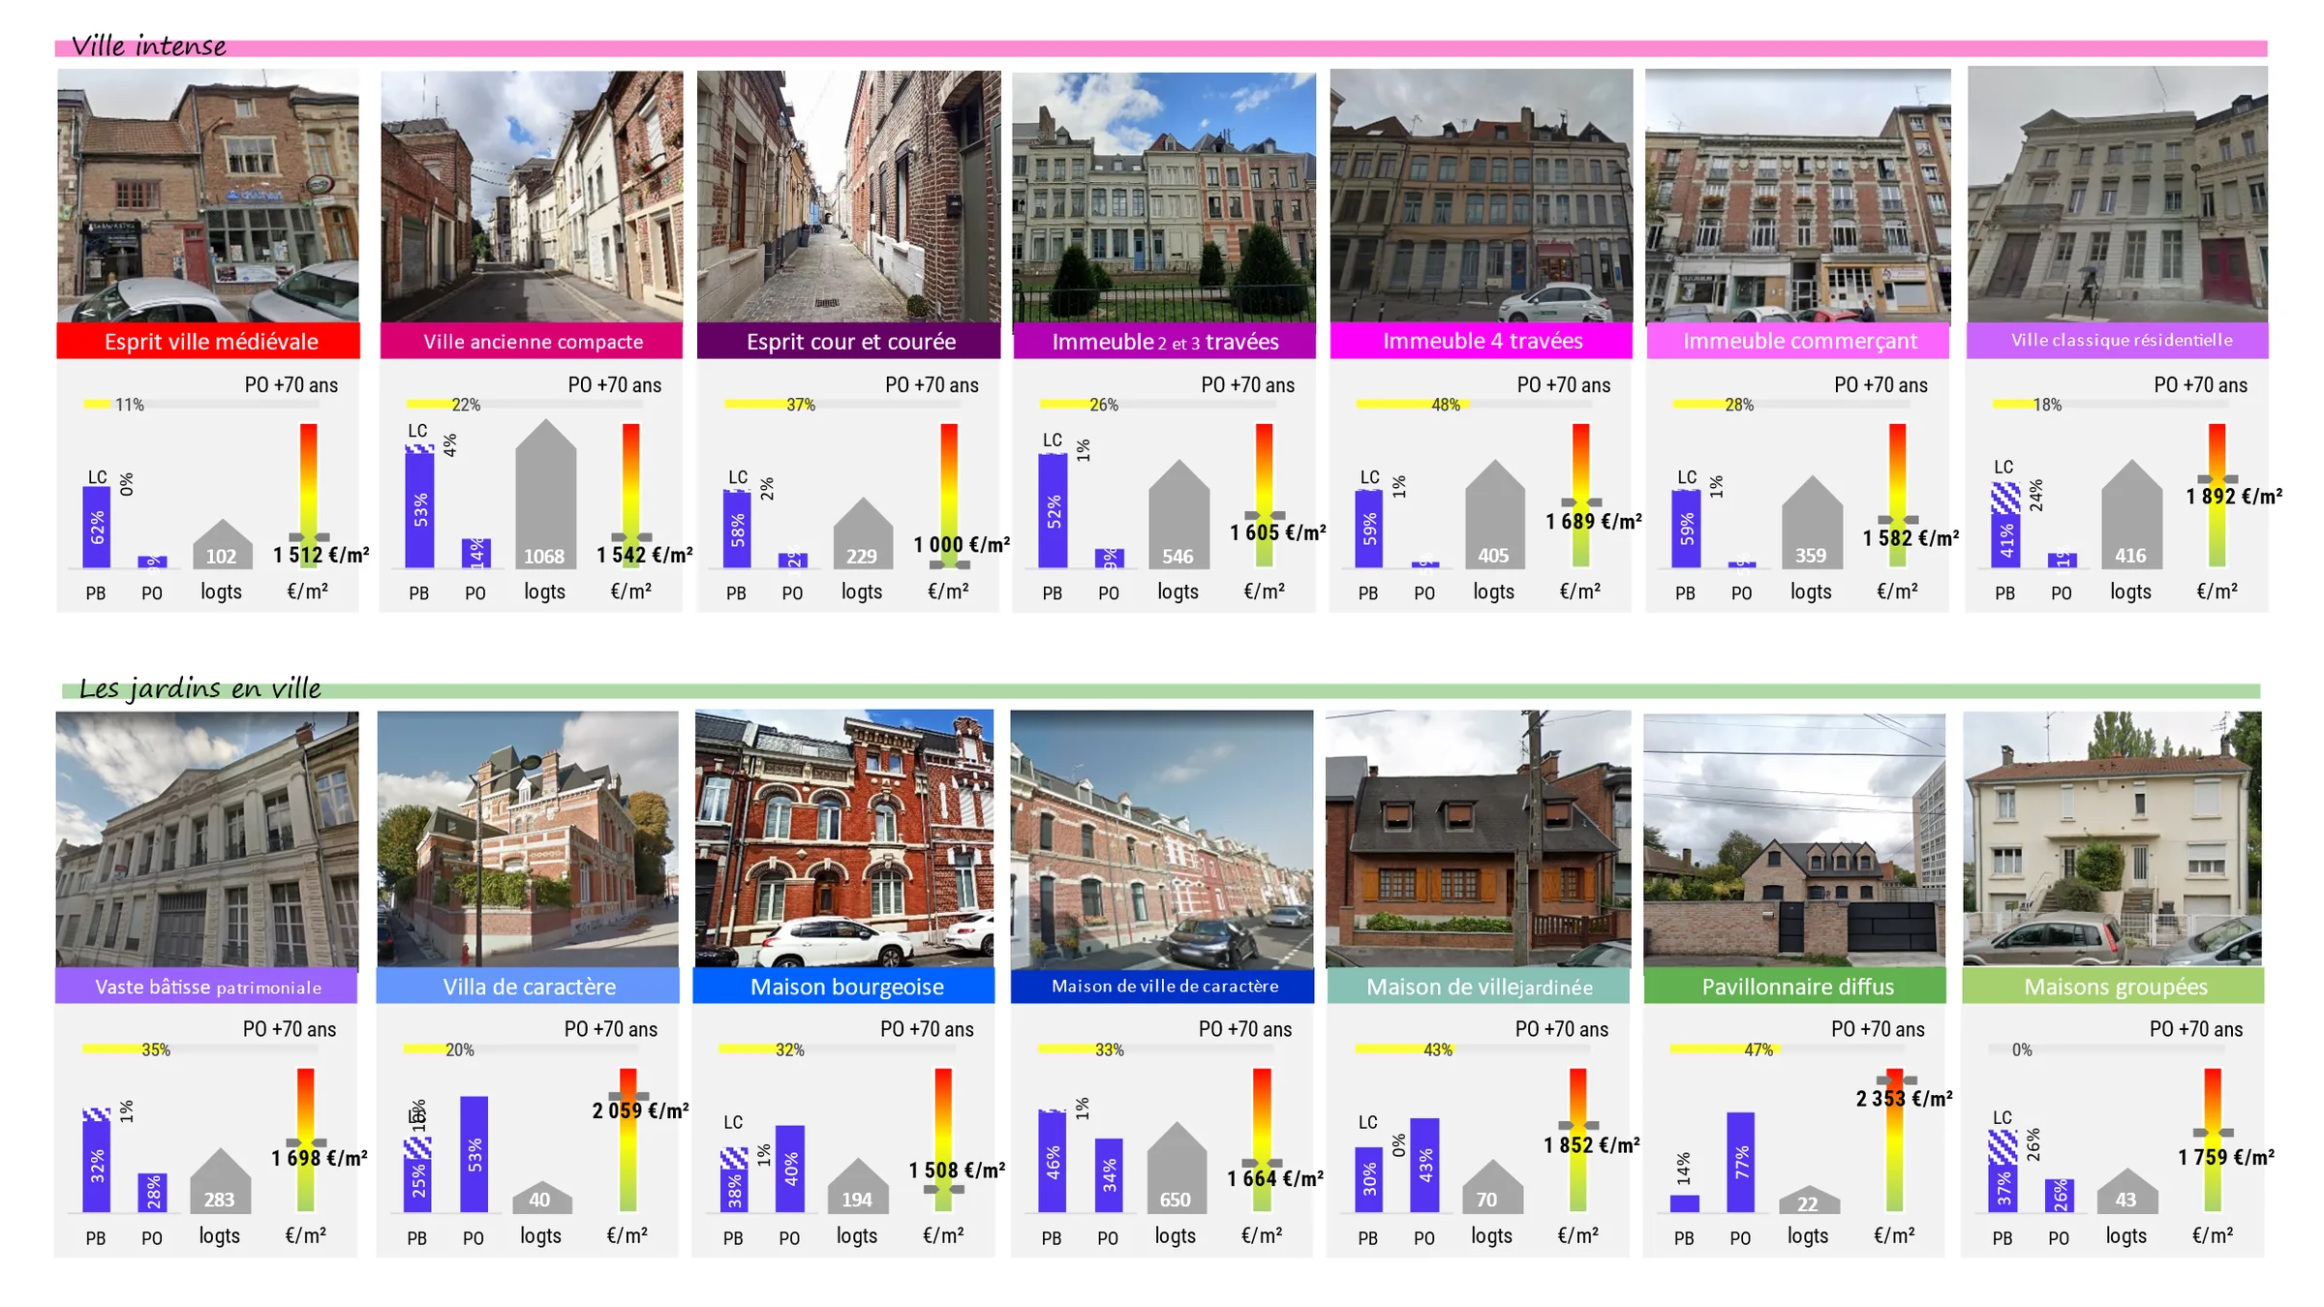This screenshot has width=2324, height=1307.
Task: Select the 1 892 €/m² price value
Action: point(2233,497)
